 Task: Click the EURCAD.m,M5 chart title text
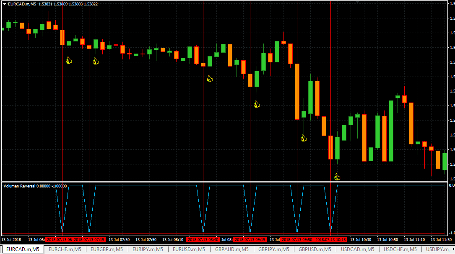[22, 4]
